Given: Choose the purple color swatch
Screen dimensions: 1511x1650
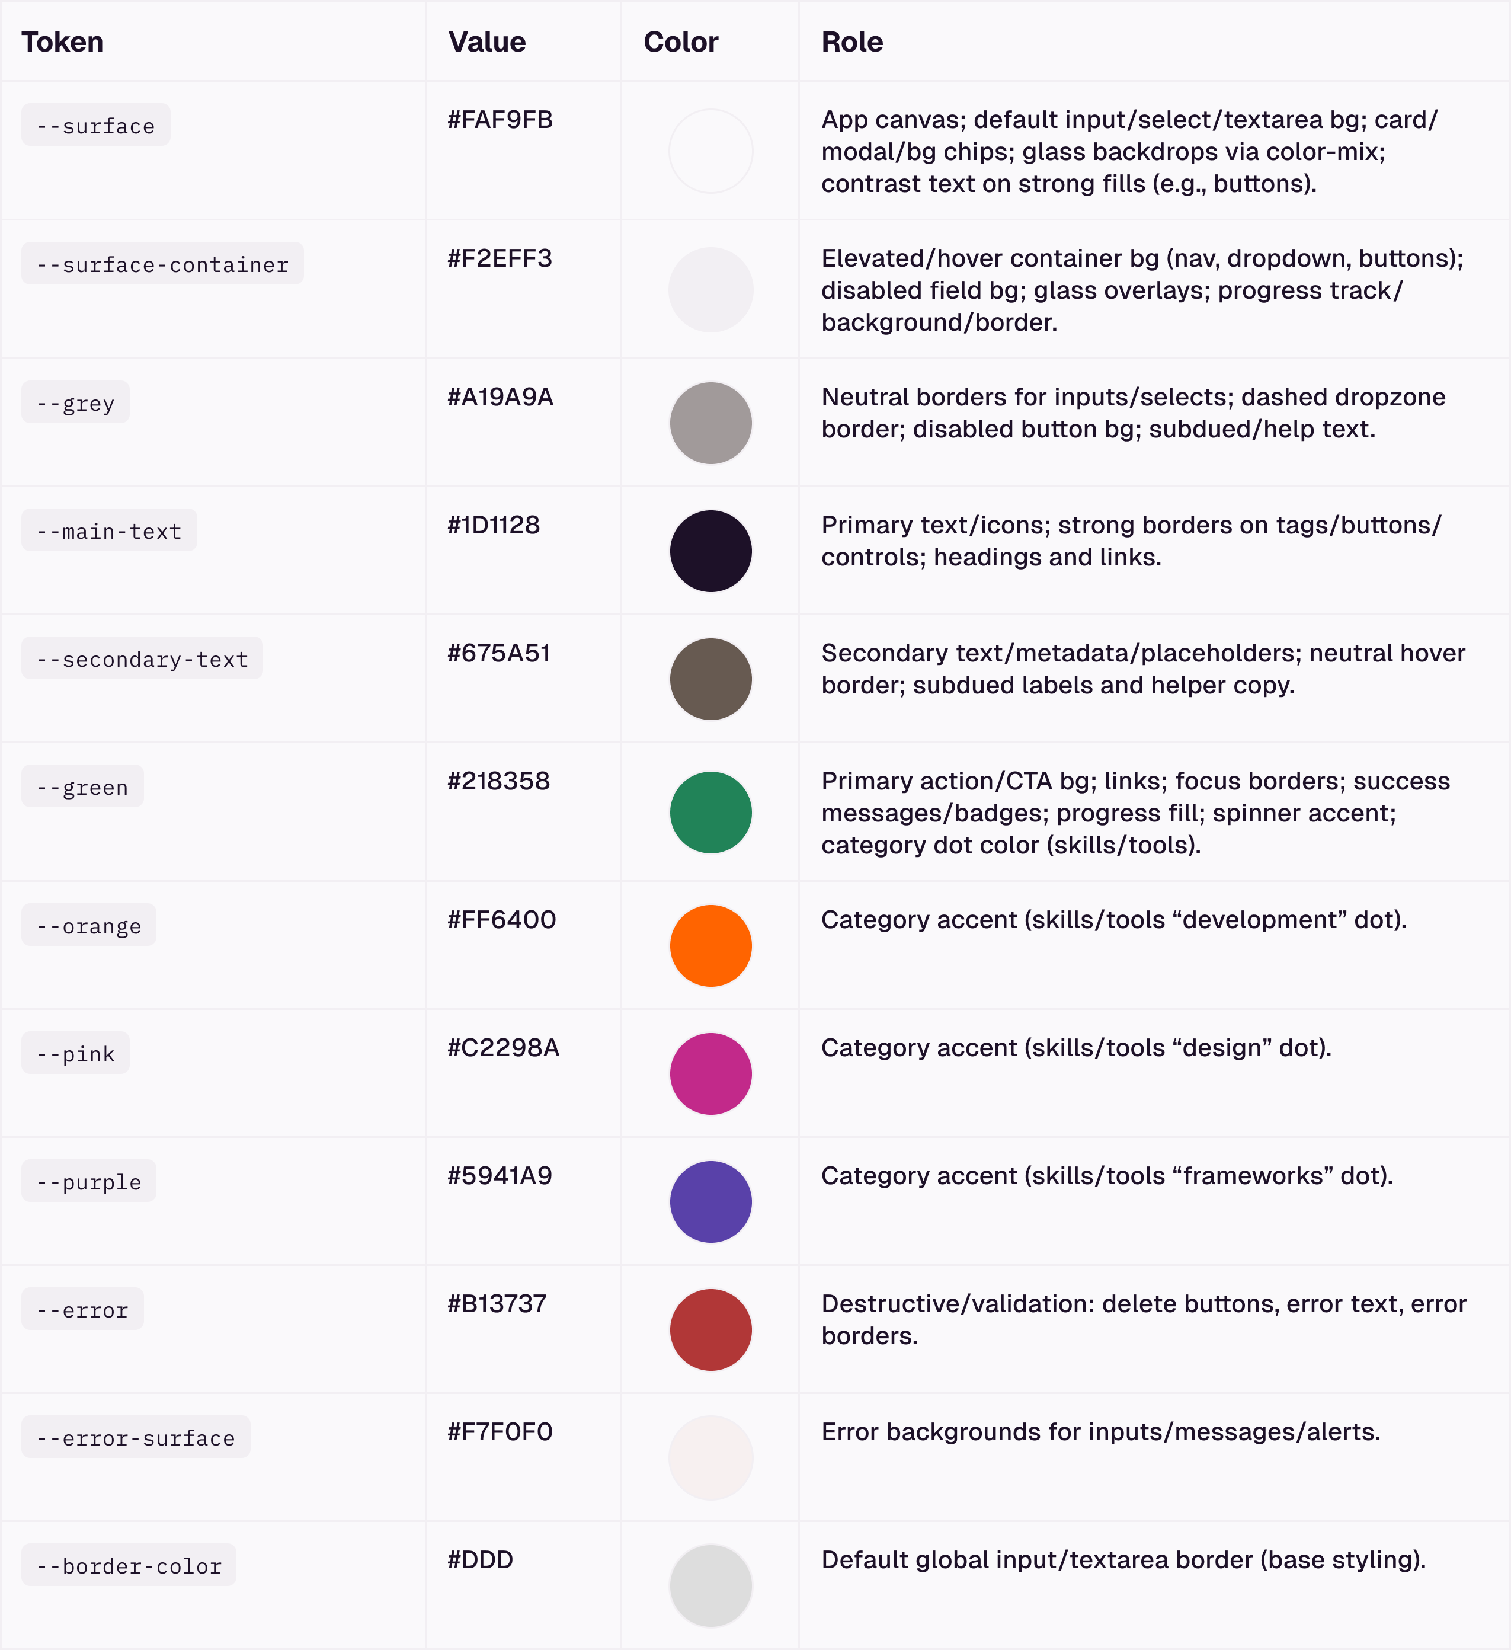Looking at the screenshot, I should [x=710, y=1201].
